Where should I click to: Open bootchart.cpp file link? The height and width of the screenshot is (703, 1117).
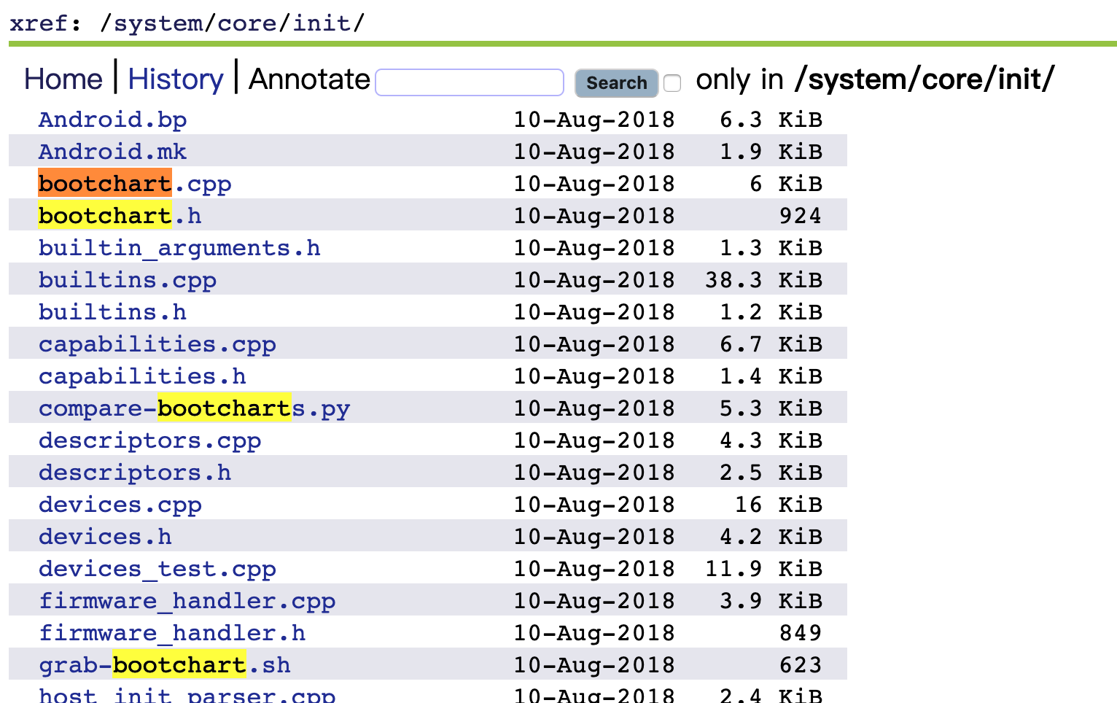click(x=135, y=184)
